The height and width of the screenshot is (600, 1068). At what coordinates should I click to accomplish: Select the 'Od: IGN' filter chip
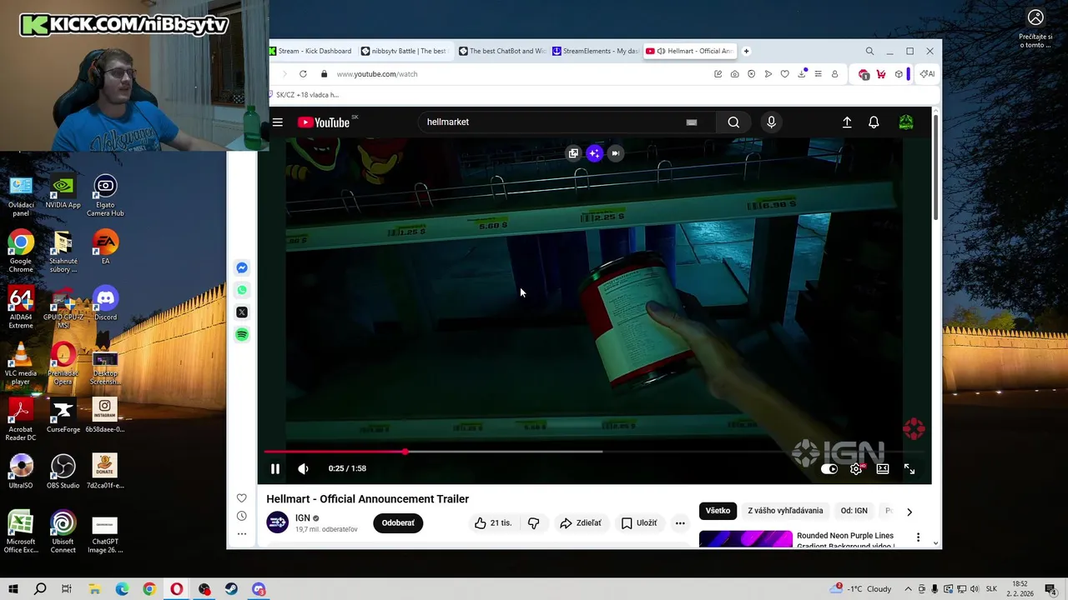click(854, 511)
